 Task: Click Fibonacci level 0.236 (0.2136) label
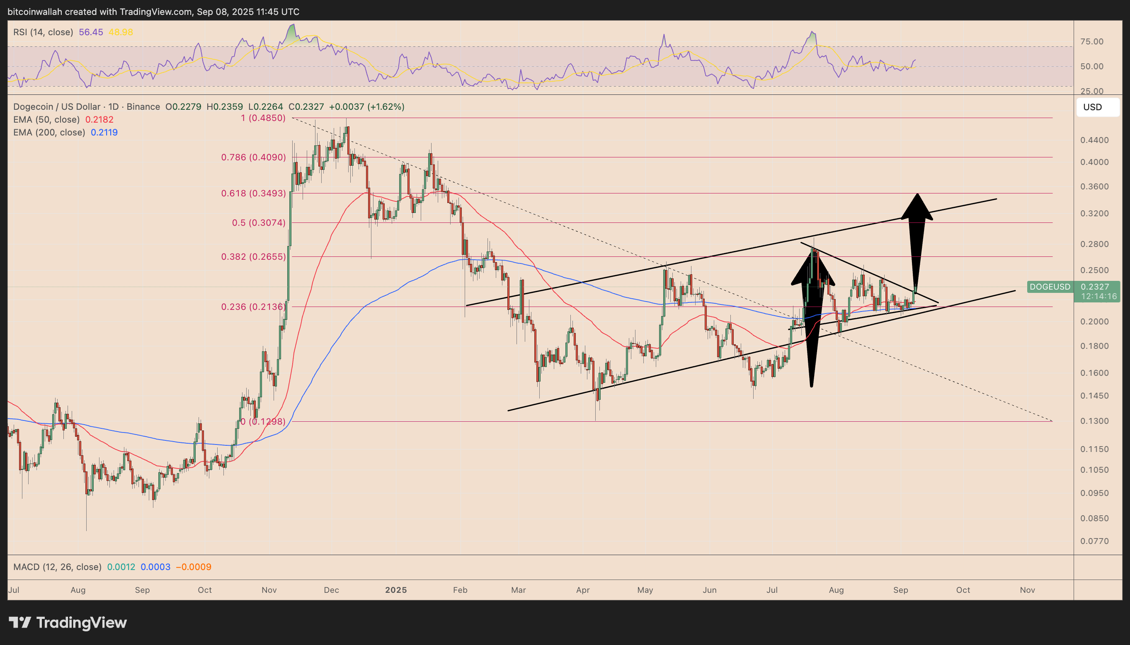pyautogui.click(x=253, y=307)
